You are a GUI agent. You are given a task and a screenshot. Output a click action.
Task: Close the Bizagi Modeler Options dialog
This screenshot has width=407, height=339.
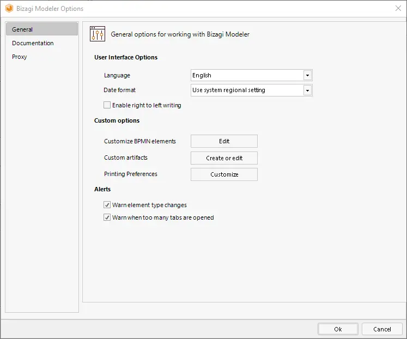(x=398, y=8)
